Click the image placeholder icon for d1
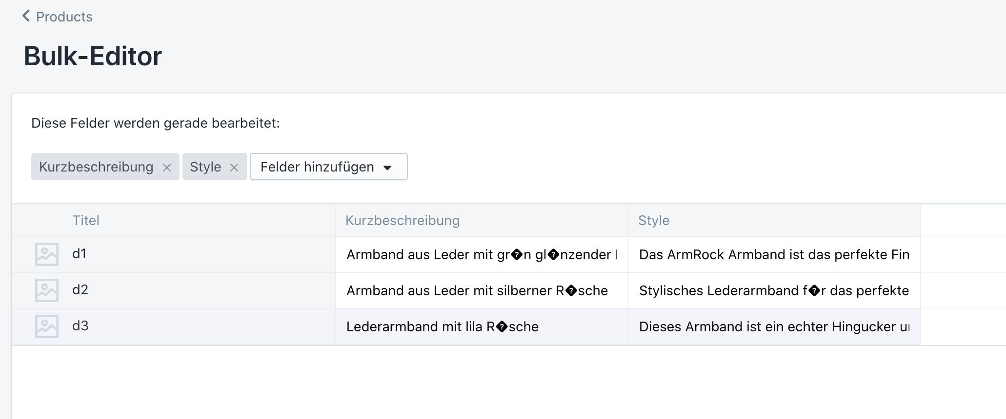This screenshot has width=1006, height=419. click(47, 254)
